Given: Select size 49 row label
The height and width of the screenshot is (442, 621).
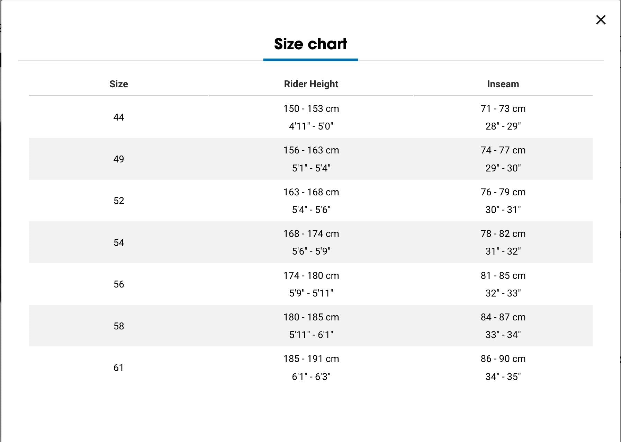Looking at the screenshot, I should tap(119, 159).
